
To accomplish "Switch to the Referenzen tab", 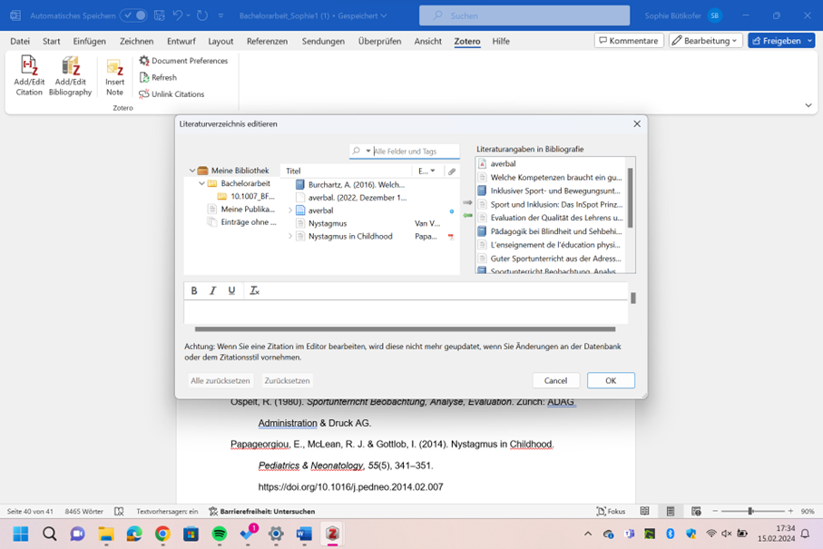I will [267, 41].
